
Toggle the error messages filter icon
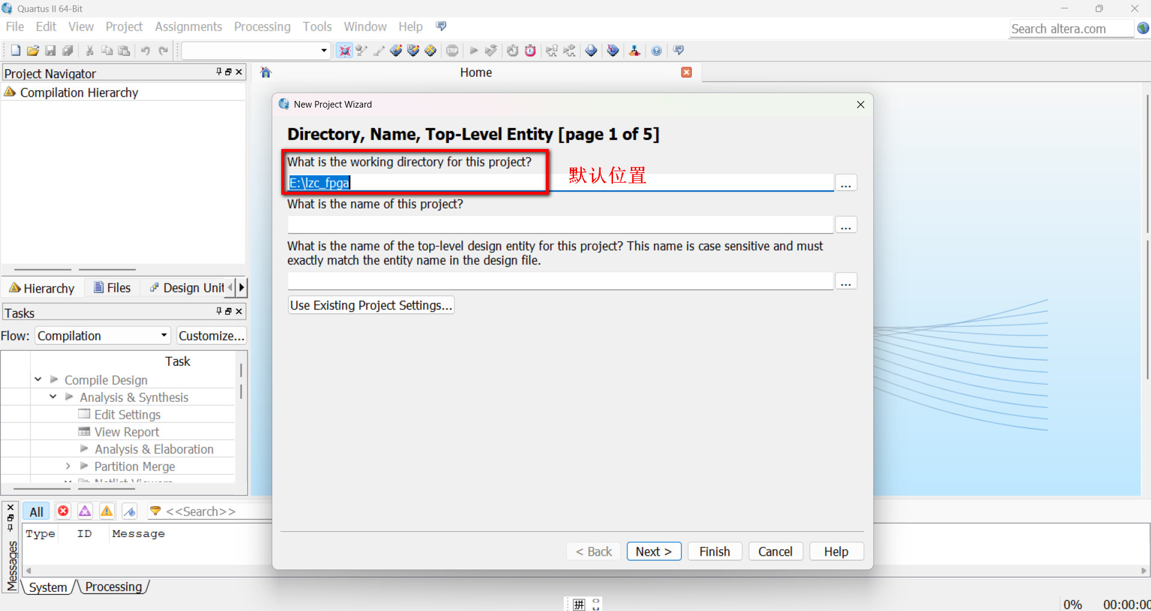coord(63,511)
